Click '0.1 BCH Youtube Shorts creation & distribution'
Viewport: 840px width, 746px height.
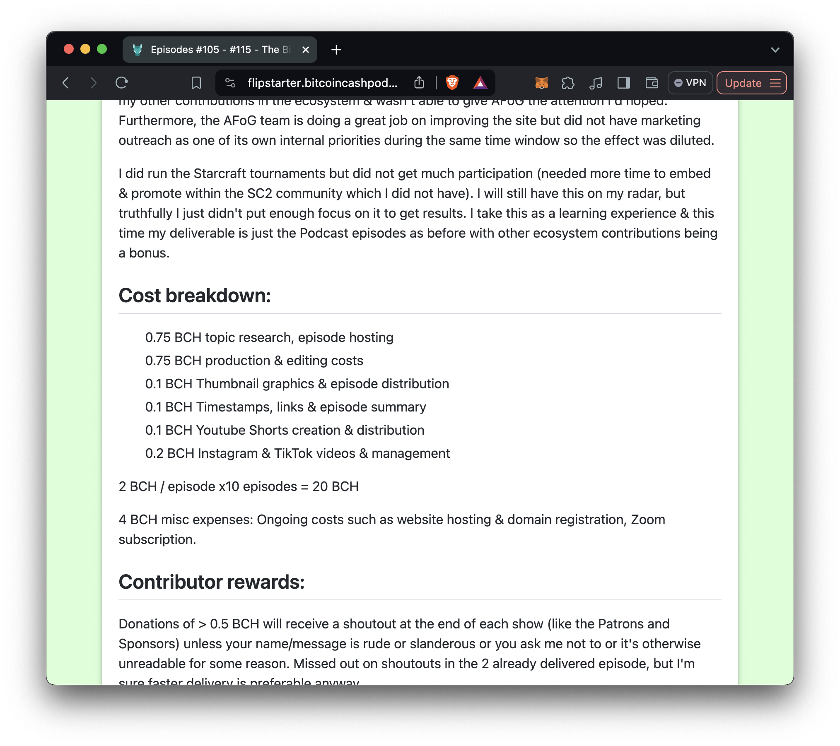[285, 430]
